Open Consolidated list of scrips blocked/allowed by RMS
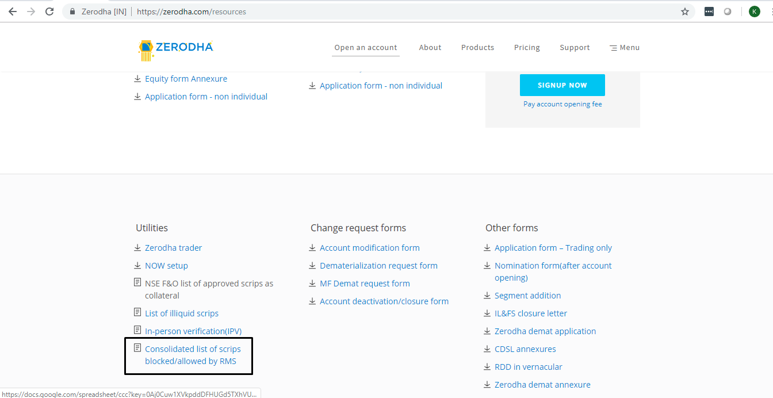 pyautogui.click(x=193, y=355)
